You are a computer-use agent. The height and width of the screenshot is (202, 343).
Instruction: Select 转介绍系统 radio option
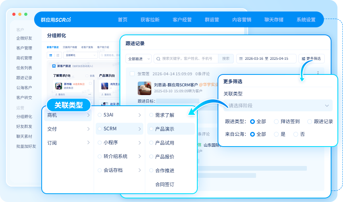[100, 156]
